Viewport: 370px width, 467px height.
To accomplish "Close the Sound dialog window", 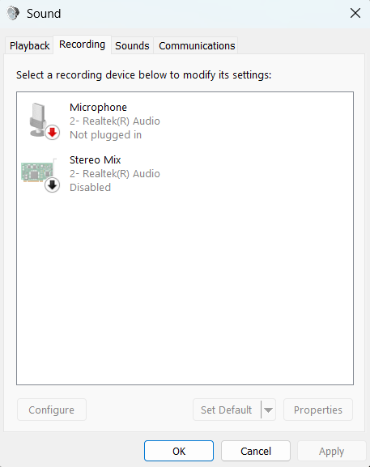I will 355,13.
